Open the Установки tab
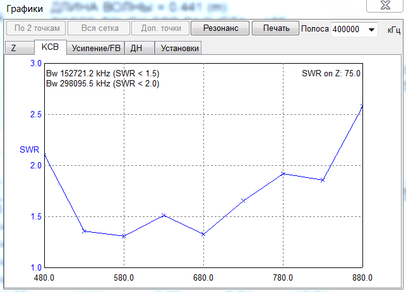 pyautogui.click(x=178, y=48)
